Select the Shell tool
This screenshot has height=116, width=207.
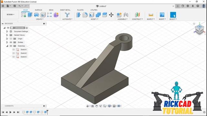(92, 15)
